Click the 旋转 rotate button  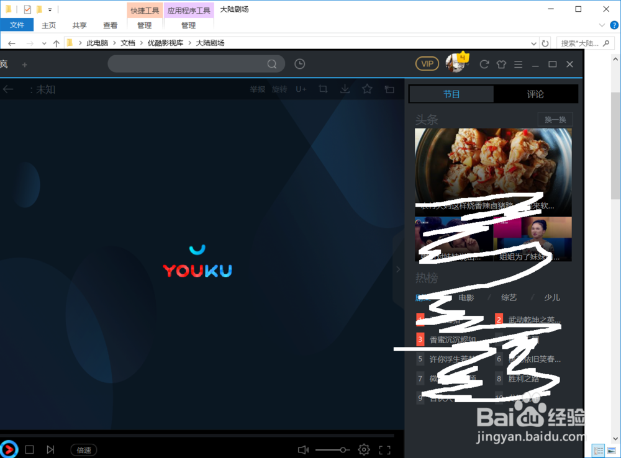(279, 89)
